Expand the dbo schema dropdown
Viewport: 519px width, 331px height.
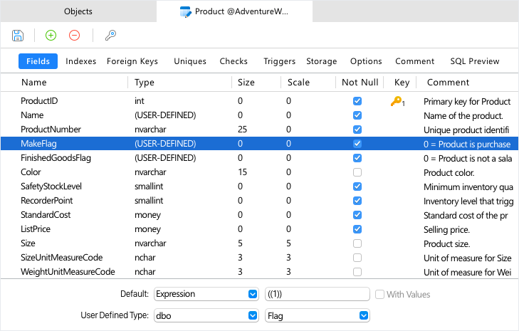(252, 315)
